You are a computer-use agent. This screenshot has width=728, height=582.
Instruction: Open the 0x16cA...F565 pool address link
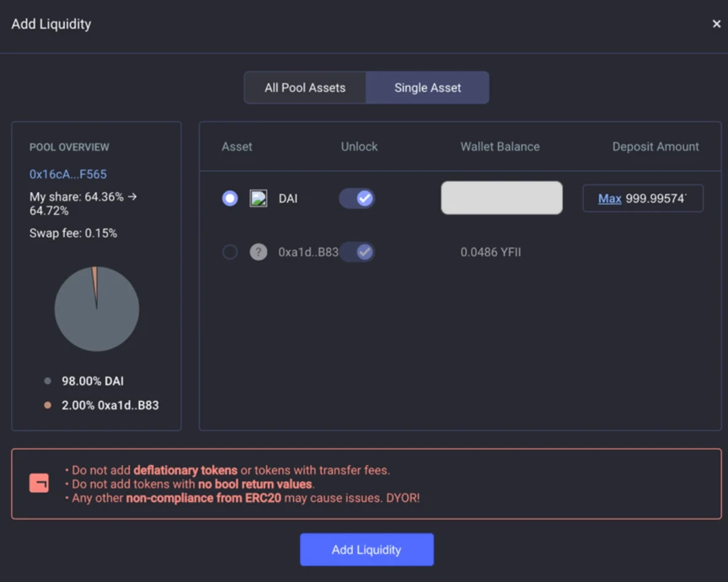point(67,174)
